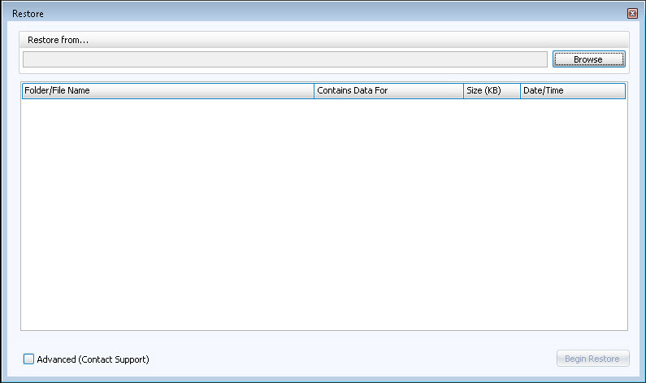This screenshot has height=383, width=646.
Task: Sort by Size (KB) column header
Action: pyautogui.click(x=491, y=91)
